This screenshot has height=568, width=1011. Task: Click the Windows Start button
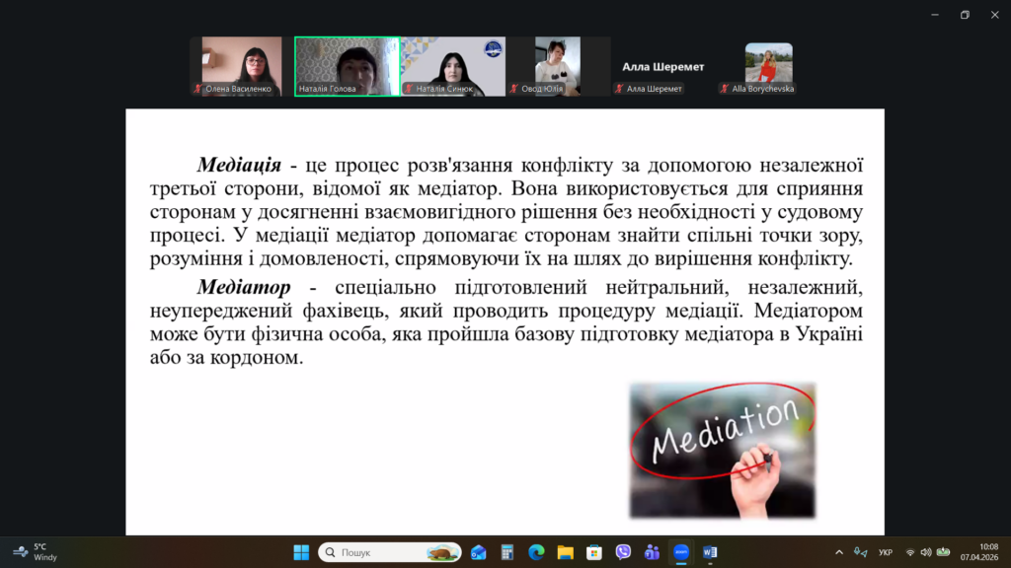pyautogui.click(x=301, y=552)
